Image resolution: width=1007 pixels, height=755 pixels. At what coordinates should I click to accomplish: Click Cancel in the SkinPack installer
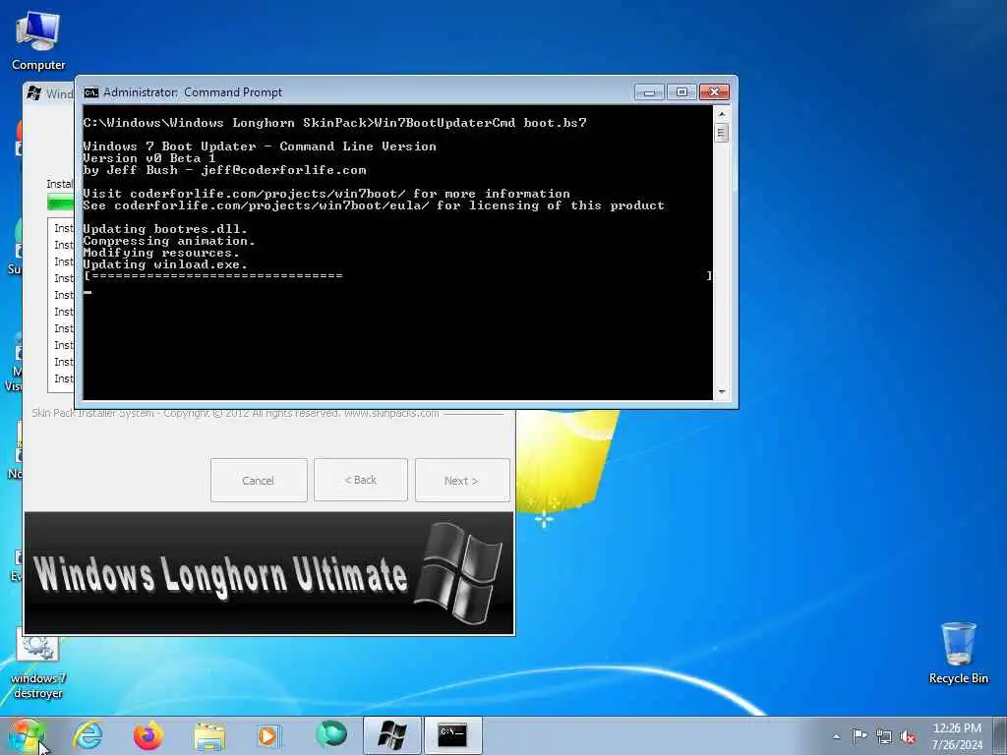click(x=259, y=480)
